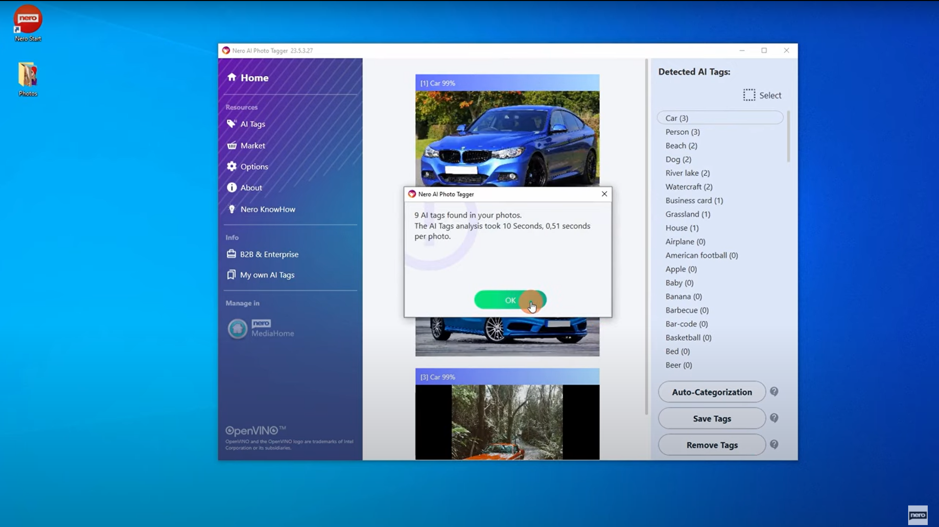Screen dimensions: 939x527
Task: Click OK in the analysis dialog
Action: pos(510,300)
